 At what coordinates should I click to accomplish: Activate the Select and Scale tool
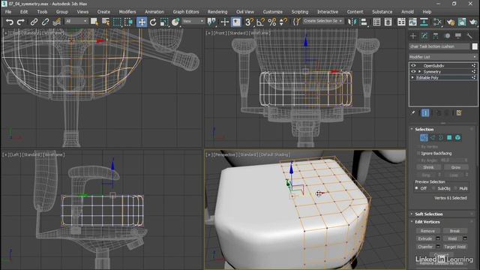164,22
